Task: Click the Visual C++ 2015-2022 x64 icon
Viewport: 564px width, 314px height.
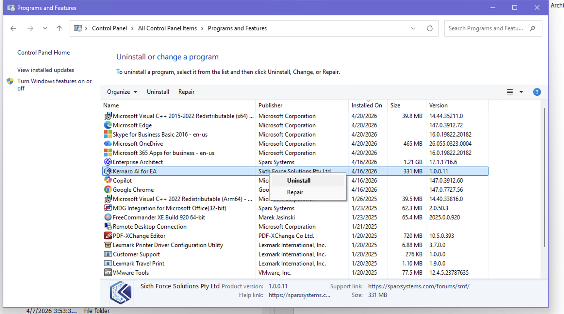Action: click(108, 116)
